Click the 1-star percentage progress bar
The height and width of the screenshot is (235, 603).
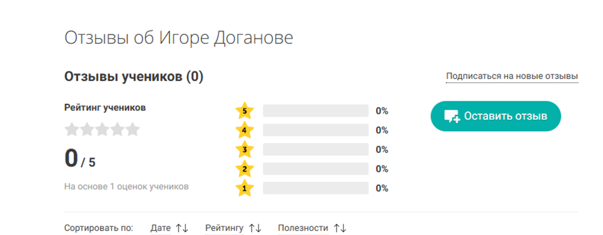315,188
